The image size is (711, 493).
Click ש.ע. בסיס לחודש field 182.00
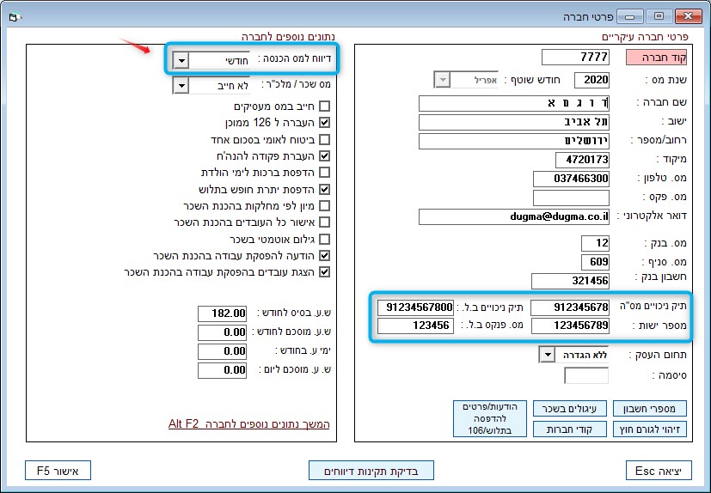pos(222,313)
